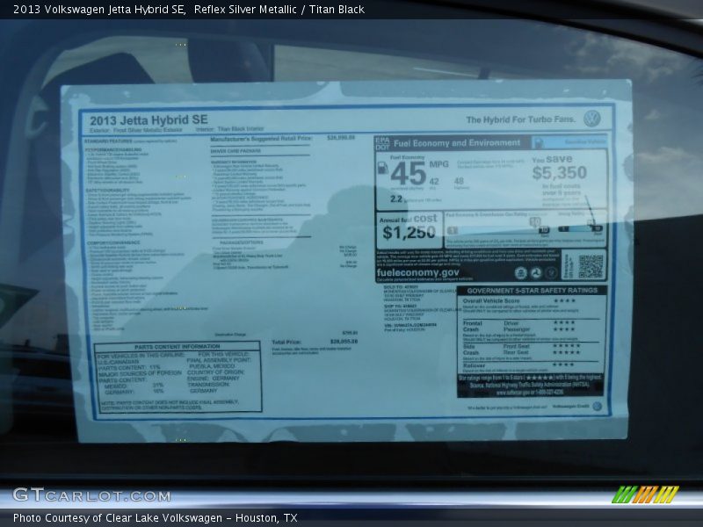Click the fuel economy rating slider bar
Screen dimensions: 703x527
[x=498, y=230]
